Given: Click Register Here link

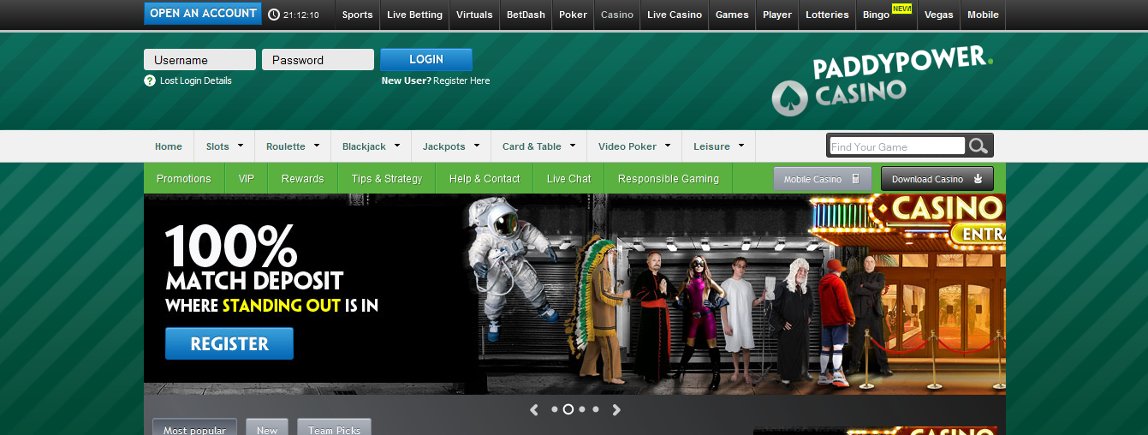Looking at the screenshot, I should (461, 80).
